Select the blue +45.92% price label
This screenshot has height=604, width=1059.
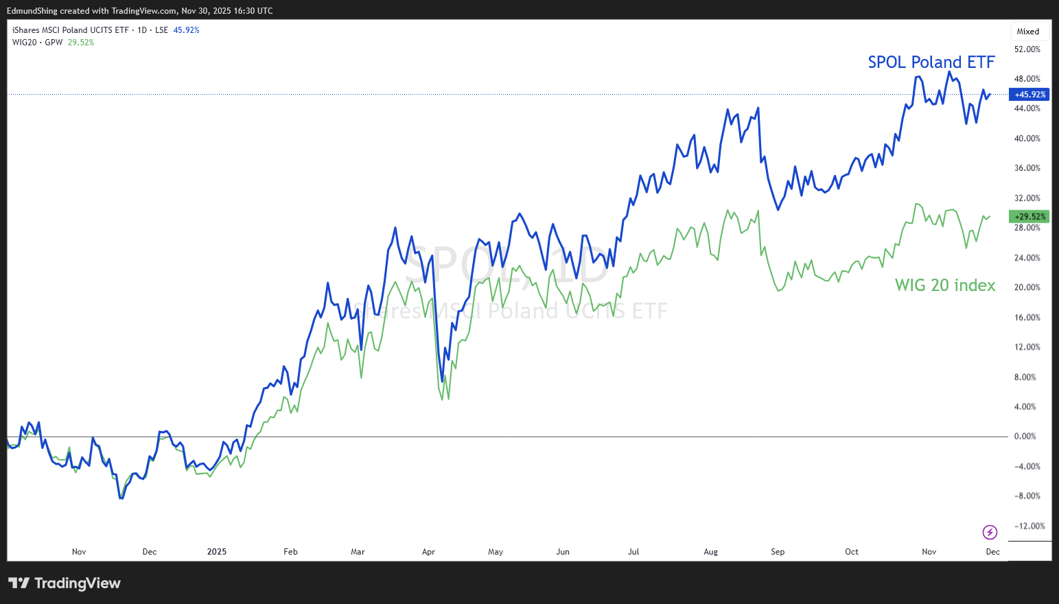tap(1029, 95)
